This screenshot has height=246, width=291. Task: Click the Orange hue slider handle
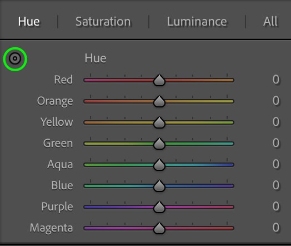click(x=159, y=101)
